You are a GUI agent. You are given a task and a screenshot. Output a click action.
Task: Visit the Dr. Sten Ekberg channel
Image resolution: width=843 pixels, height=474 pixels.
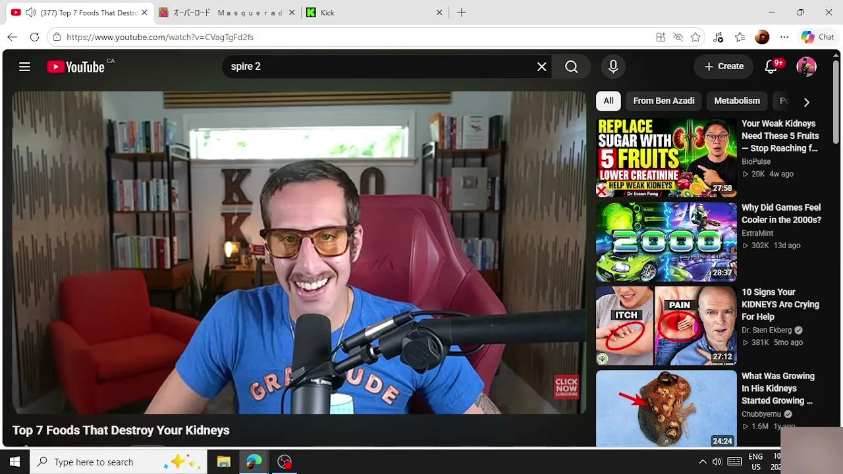(767, 330)
